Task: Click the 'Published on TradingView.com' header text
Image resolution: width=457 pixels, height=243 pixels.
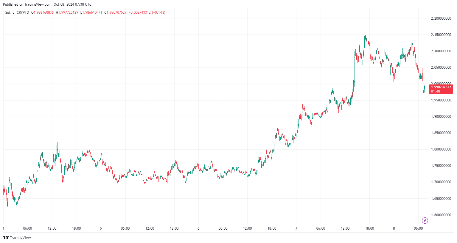Action: pyautogui.click(x=47, y=4)
